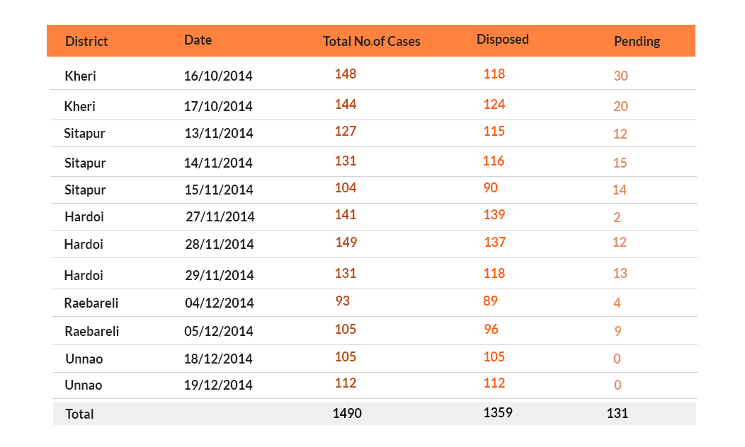Select the Kheri row dated 16/10/2014
The height and width of the screenshot is (447, 745).
(x=373, y=74)
